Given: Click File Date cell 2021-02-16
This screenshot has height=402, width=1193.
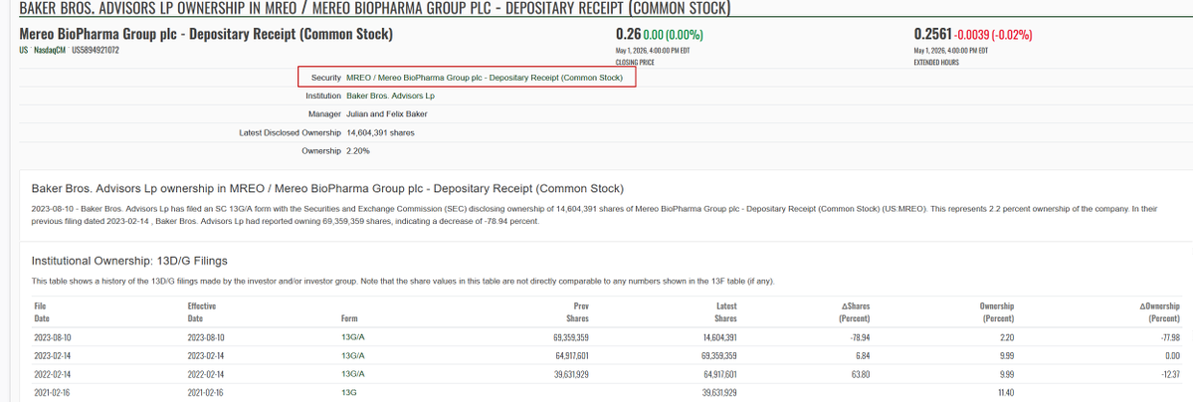Looking at the screenshot, I should 53,392.
